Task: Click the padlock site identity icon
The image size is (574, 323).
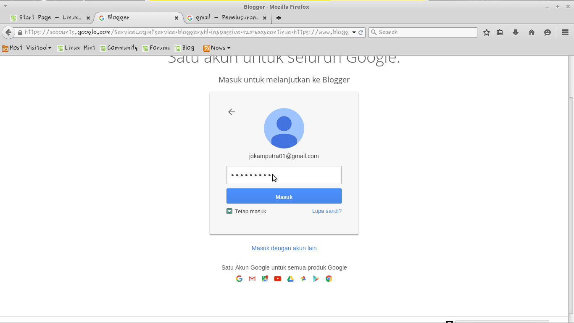Action: click(x=20, y=32)
